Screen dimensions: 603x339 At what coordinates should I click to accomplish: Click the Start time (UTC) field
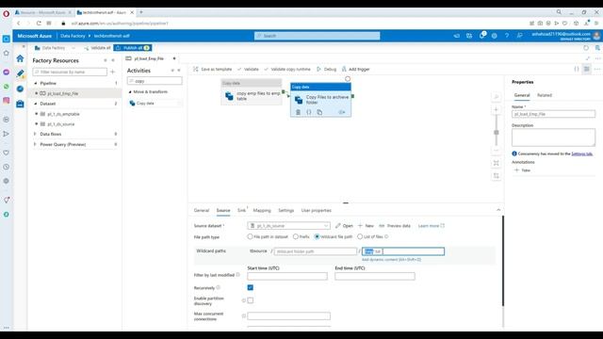(287, 276)
